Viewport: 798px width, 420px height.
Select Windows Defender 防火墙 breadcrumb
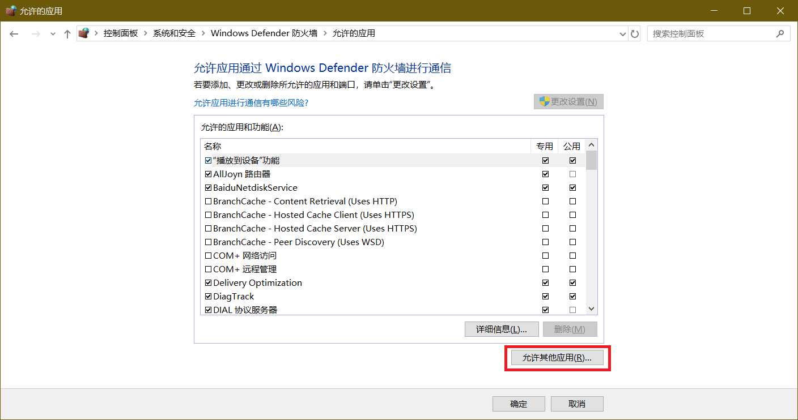[264, 33]
